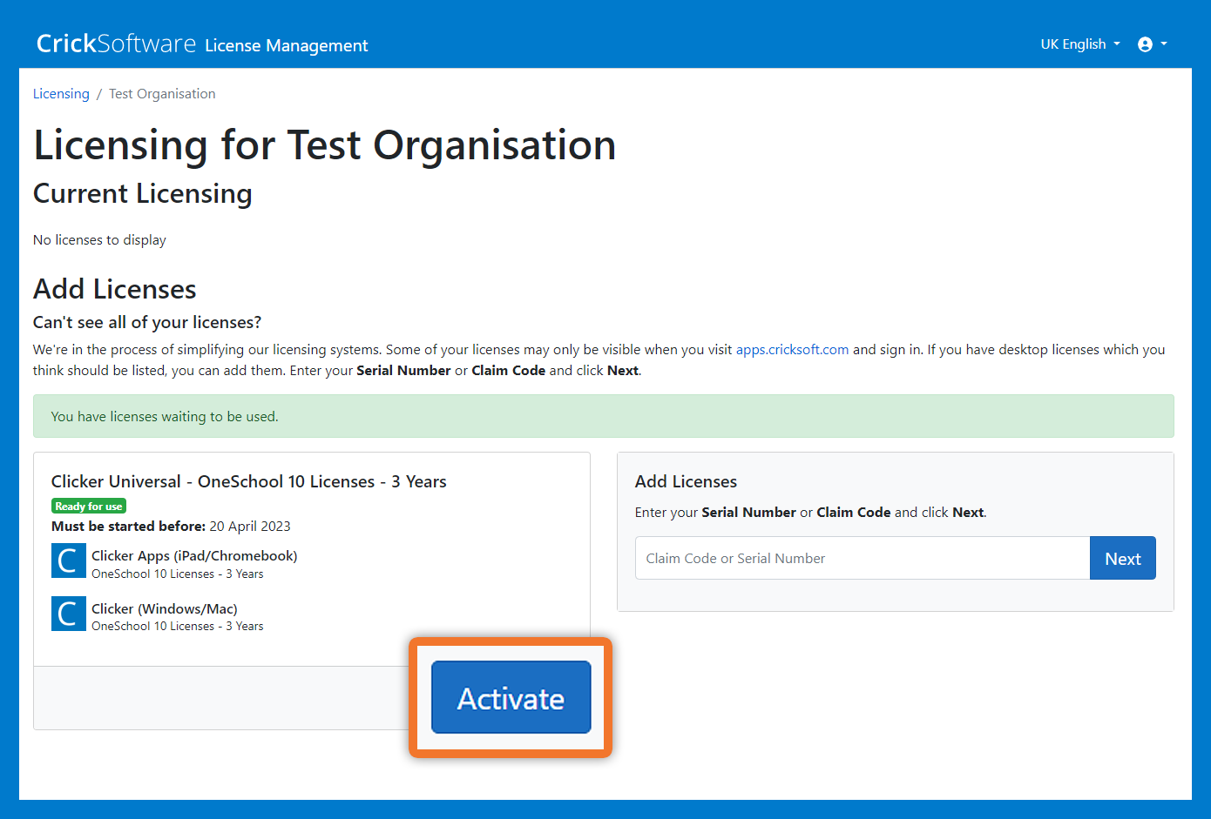
Task: Click the green Ready for use badge
Action: (x=89, y=506)
